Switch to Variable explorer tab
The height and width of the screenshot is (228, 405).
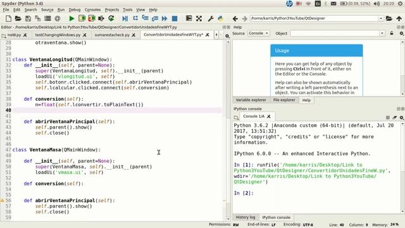[251, 100]
